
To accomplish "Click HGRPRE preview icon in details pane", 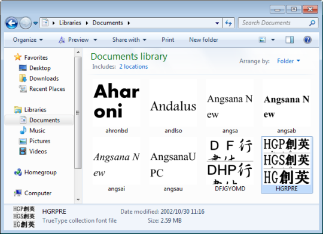I will coord(24,217).
